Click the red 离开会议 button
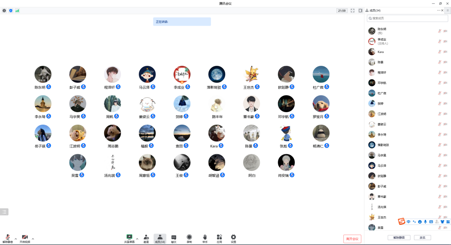Screen dimensions: 451x245 (x=352, y=239)
